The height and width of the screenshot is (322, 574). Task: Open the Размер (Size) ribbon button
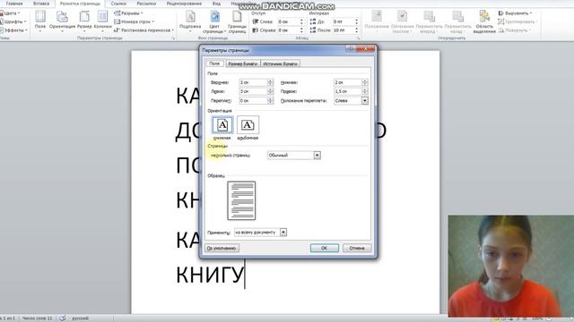(x=84, y=21)
